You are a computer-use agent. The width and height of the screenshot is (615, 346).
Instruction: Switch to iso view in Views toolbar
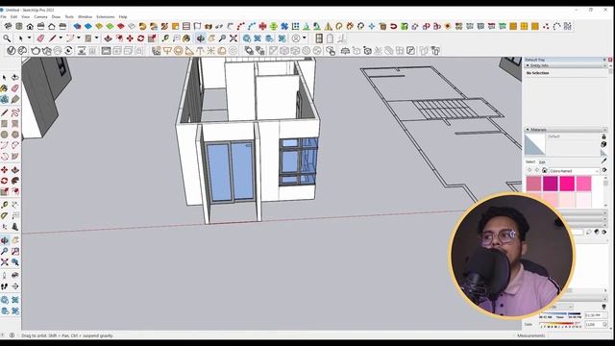pos(8,26)
